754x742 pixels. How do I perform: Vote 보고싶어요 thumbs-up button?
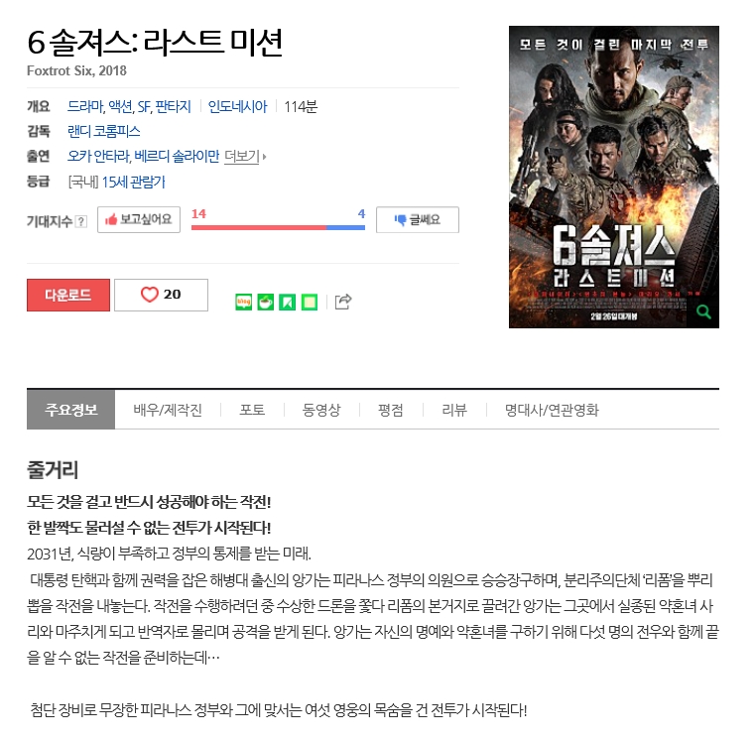pyautogui.click(x=139, y=220)
